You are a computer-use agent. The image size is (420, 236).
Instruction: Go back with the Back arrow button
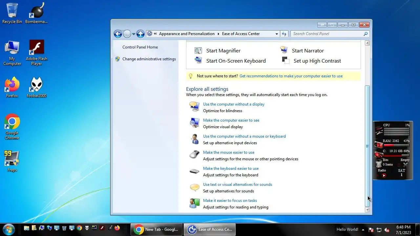[x=118, y=34]
